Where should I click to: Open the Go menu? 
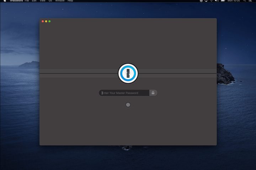click(50, 1)
